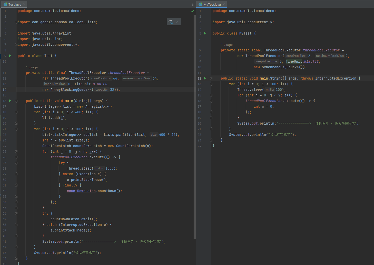Screen dimensions: 374x265
Task: Switch to the Test.java tab
Action: click(x=14, y=4)
